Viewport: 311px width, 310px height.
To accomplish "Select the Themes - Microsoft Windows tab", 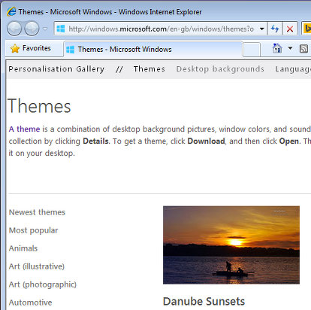I will tap(153, 49).
